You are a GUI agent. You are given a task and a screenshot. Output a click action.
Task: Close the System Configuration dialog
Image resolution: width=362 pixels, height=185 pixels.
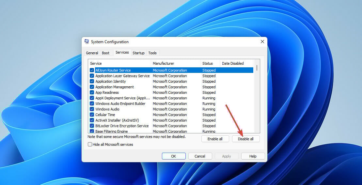262,42
